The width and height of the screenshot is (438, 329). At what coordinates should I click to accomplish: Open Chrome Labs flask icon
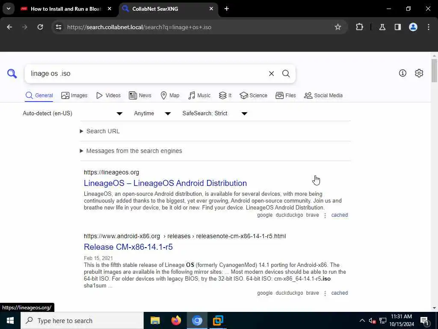pos(382,27)
